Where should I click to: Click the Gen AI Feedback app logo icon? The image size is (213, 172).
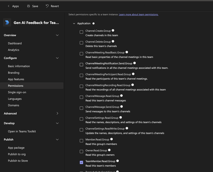[x=7, y=23]
